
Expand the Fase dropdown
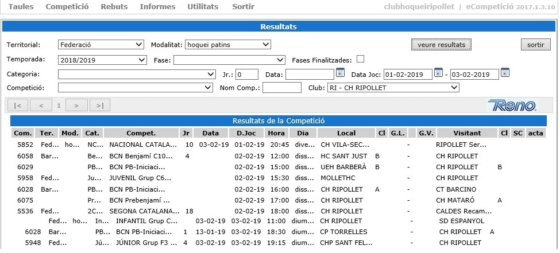pyautogui.click(x=229, y=60)
